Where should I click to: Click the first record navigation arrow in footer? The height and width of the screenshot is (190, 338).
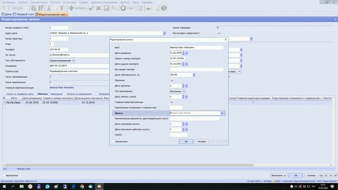click(322, 176)
